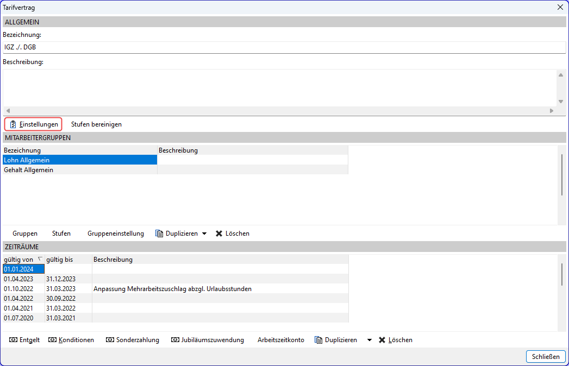
Task: Click Bezeichnung column header in Mitarbeitergruppen
Action: click(x=80, y=150)
